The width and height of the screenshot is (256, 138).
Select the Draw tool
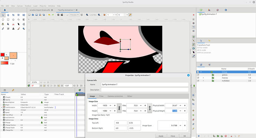(8, 24)
